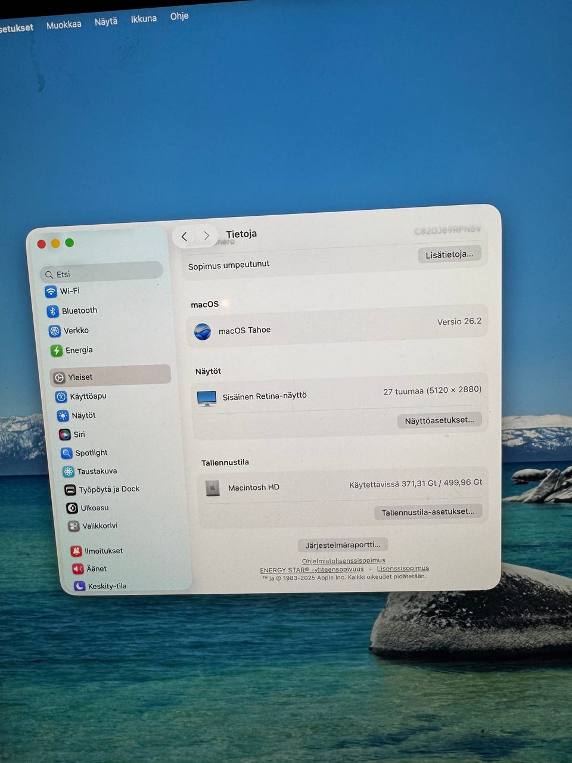This screenshot has width=572, height=763.
Task: Go back with the left chevron
Action: point(184,237)
